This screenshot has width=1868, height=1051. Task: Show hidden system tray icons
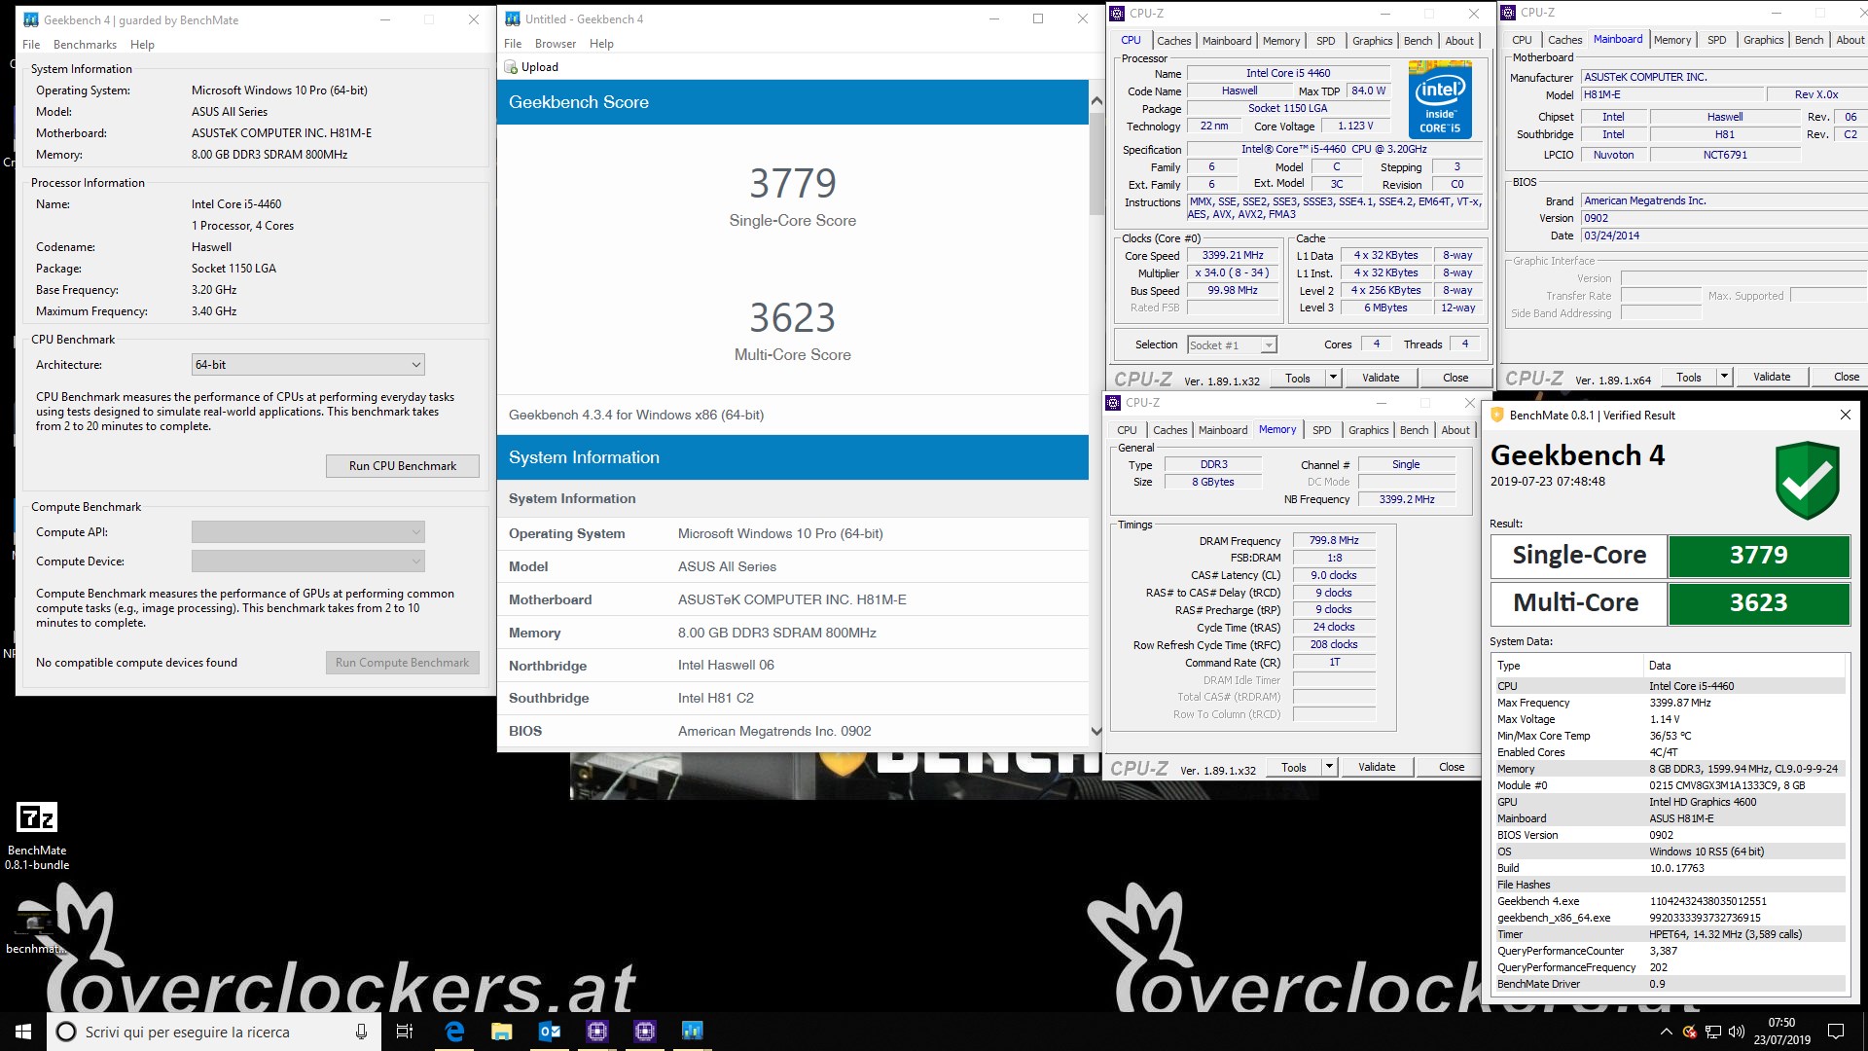(1666, 1032)
